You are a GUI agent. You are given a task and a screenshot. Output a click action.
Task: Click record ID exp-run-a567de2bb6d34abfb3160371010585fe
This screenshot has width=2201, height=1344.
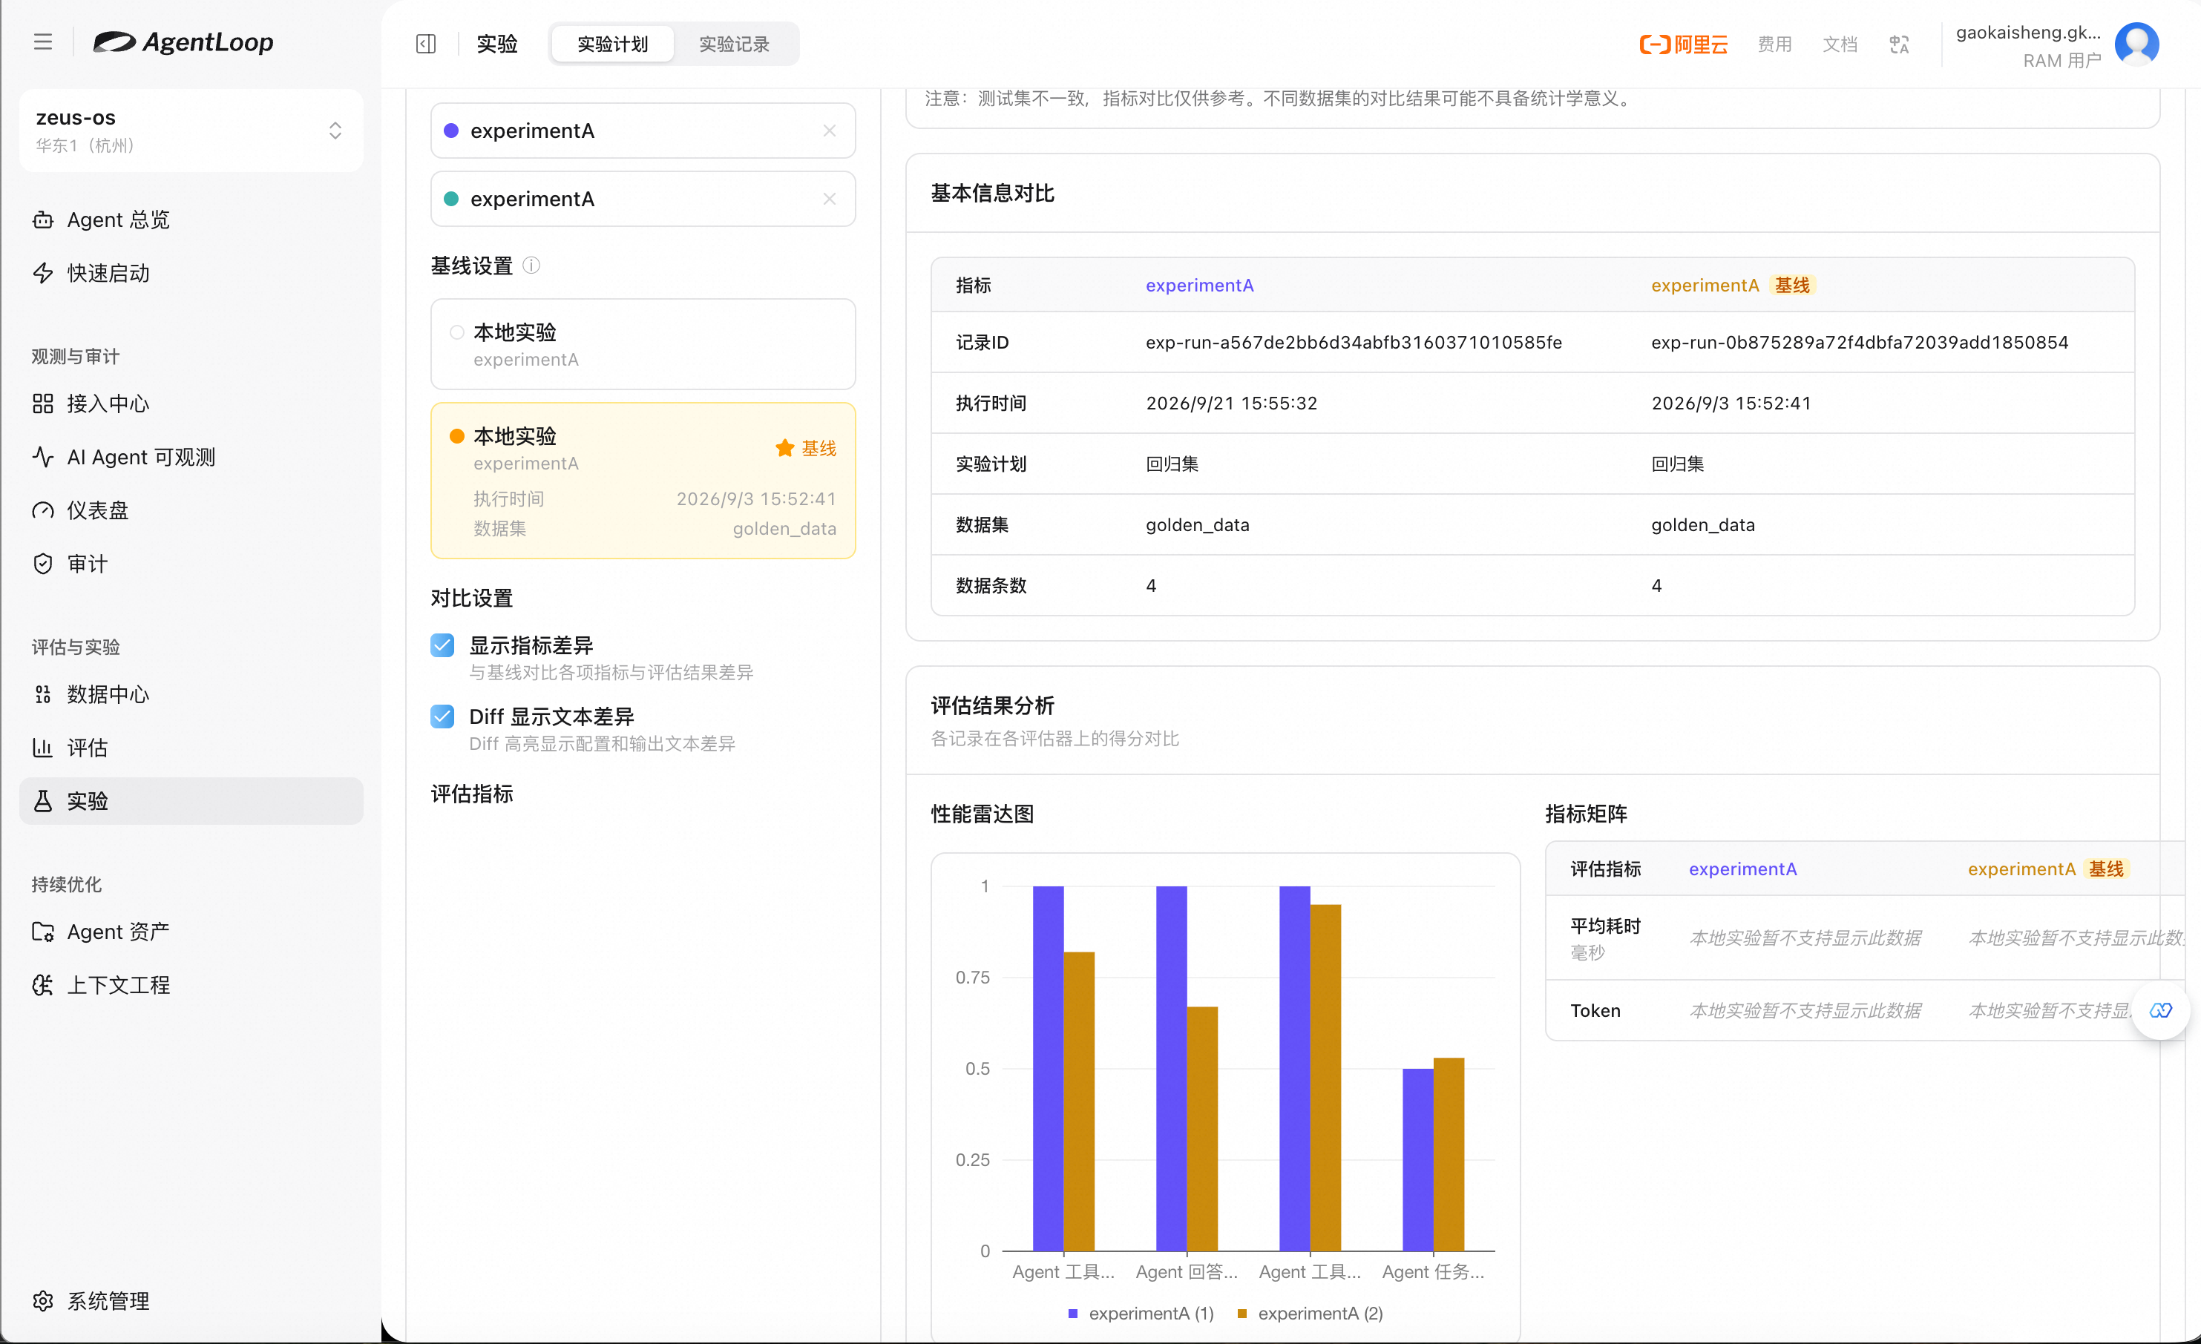tap(1354, 343)
